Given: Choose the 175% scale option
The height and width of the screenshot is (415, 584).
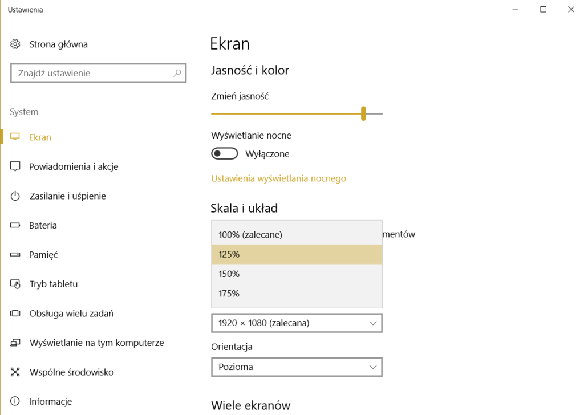Looking at the screenshot, I should [x=297, y=293].
